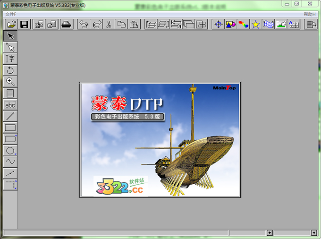Click the Undo arrow icon
The width and height of the screenshot is (321, 239).
coord(84,24)
